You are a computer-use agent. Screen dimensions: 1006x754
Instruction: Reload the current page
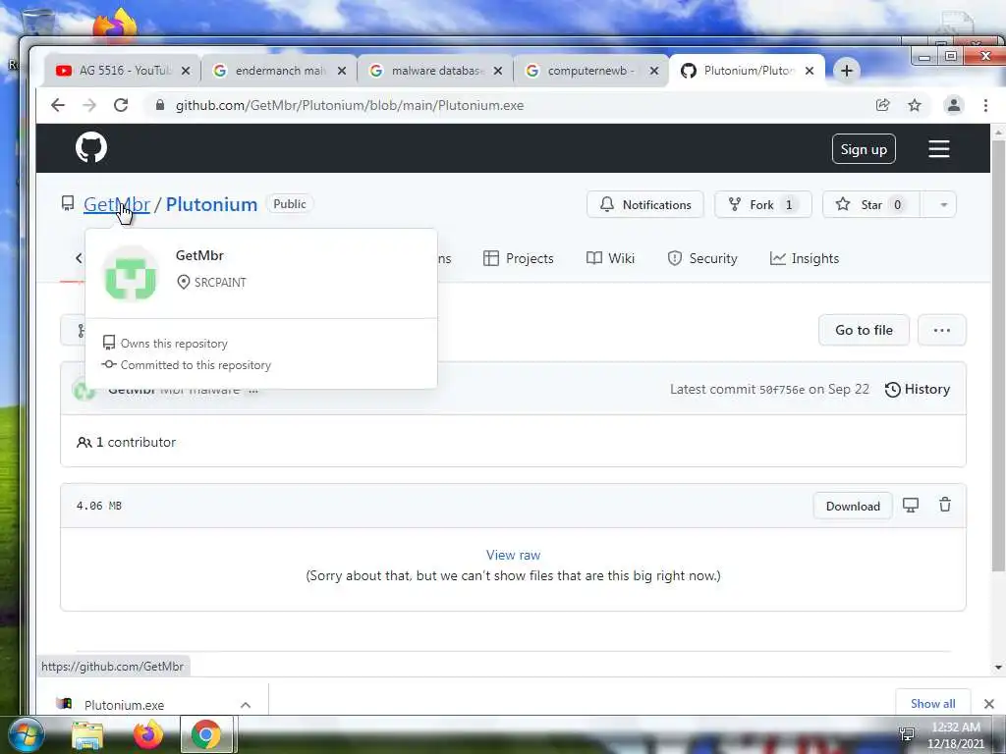tap(121, 105)
